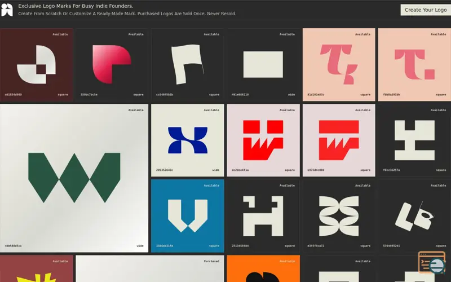Select the cream pixelated H logo

pyautogui.click(x=263, y=216)
